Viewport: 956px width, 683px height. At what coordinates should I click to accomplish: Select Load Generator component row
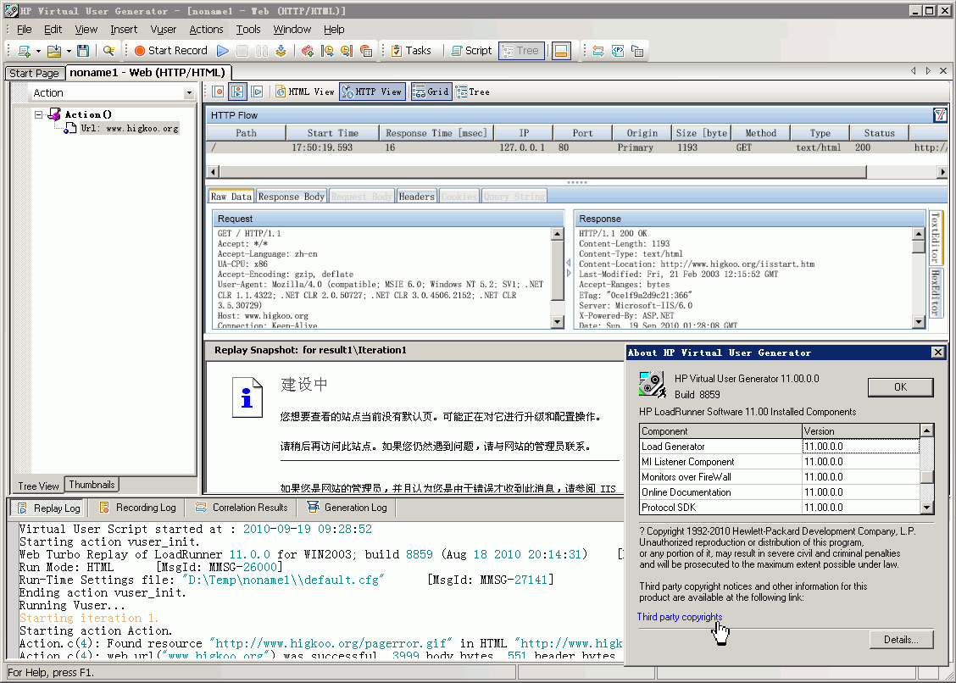(x=780, y=447)
